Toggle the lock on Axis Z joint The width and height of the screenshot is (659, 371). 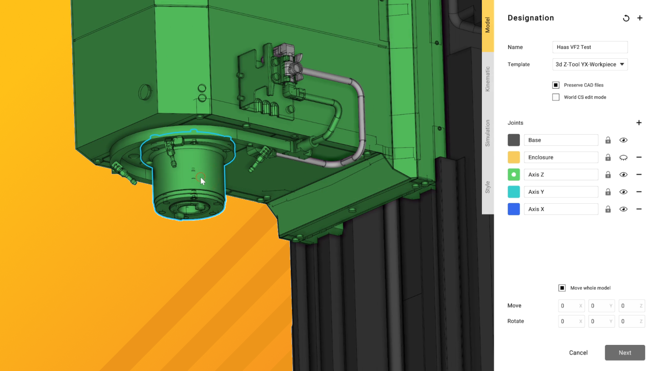coord(608,175)
